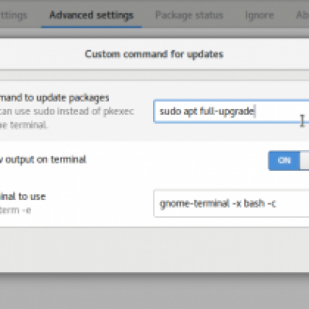
Task: Click the term -e example hint
Action: click(15, 210)
